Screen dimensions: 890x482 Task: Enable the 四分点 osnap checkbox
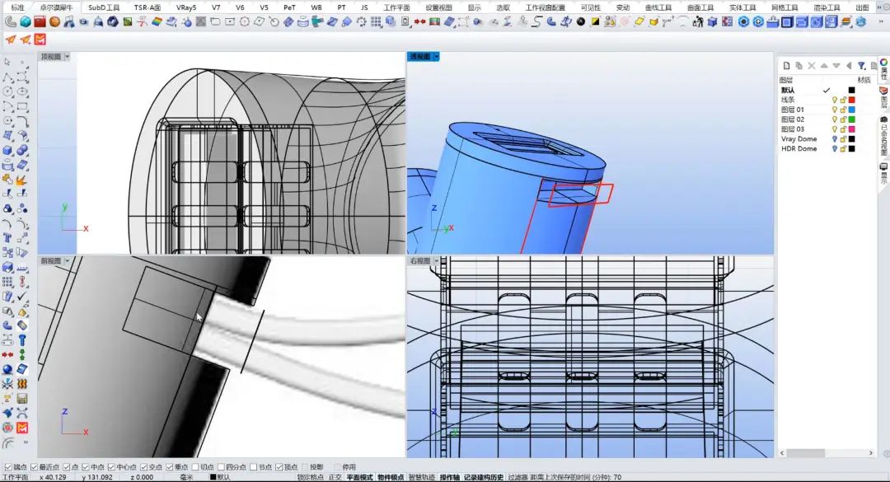coord(220,467)
